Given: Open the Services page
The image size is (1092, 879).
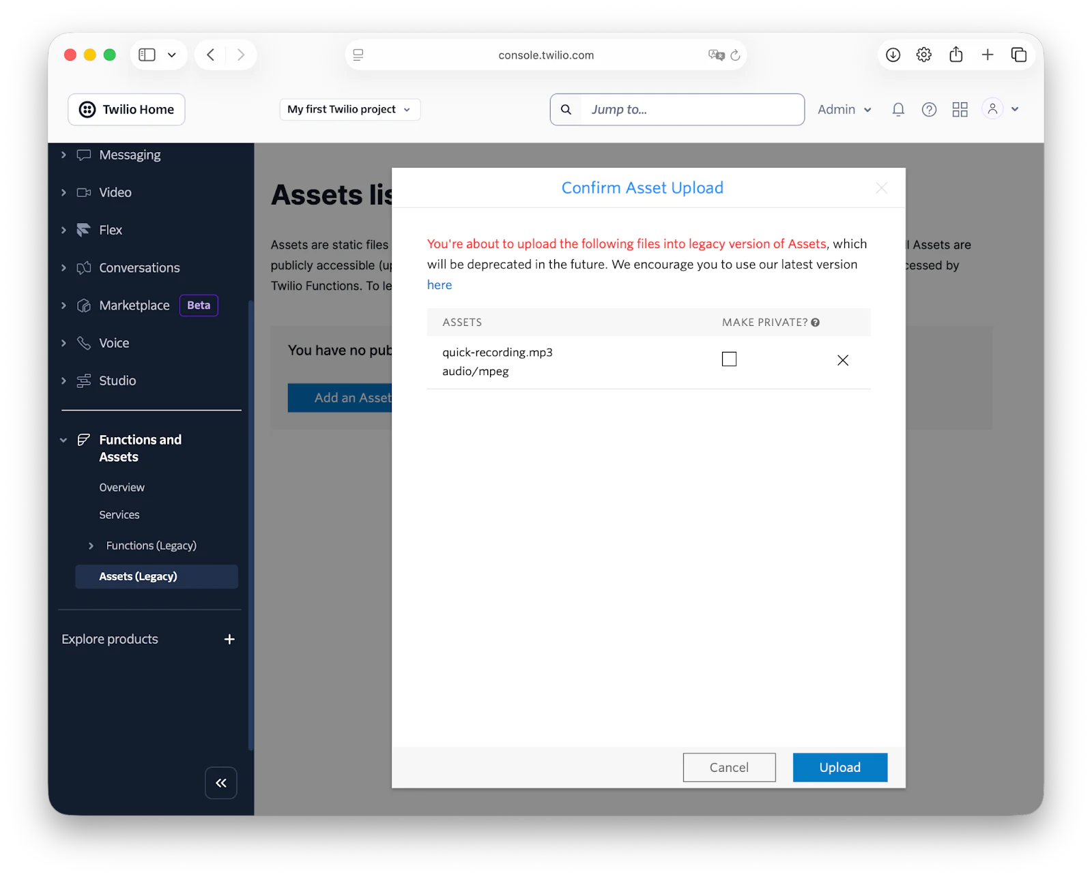Looking at the screenshot, I should click(x=119, y=515).
